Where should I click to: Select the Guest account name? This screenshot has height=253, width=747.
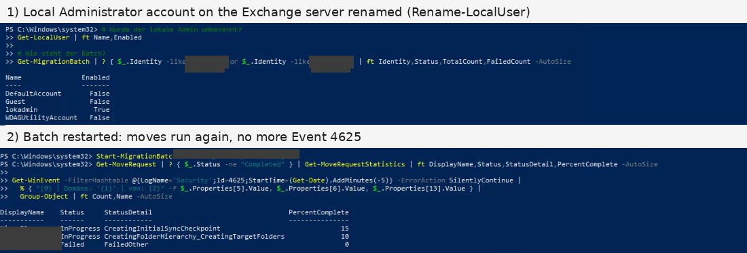pyautogui.click(x=15, y=102)
